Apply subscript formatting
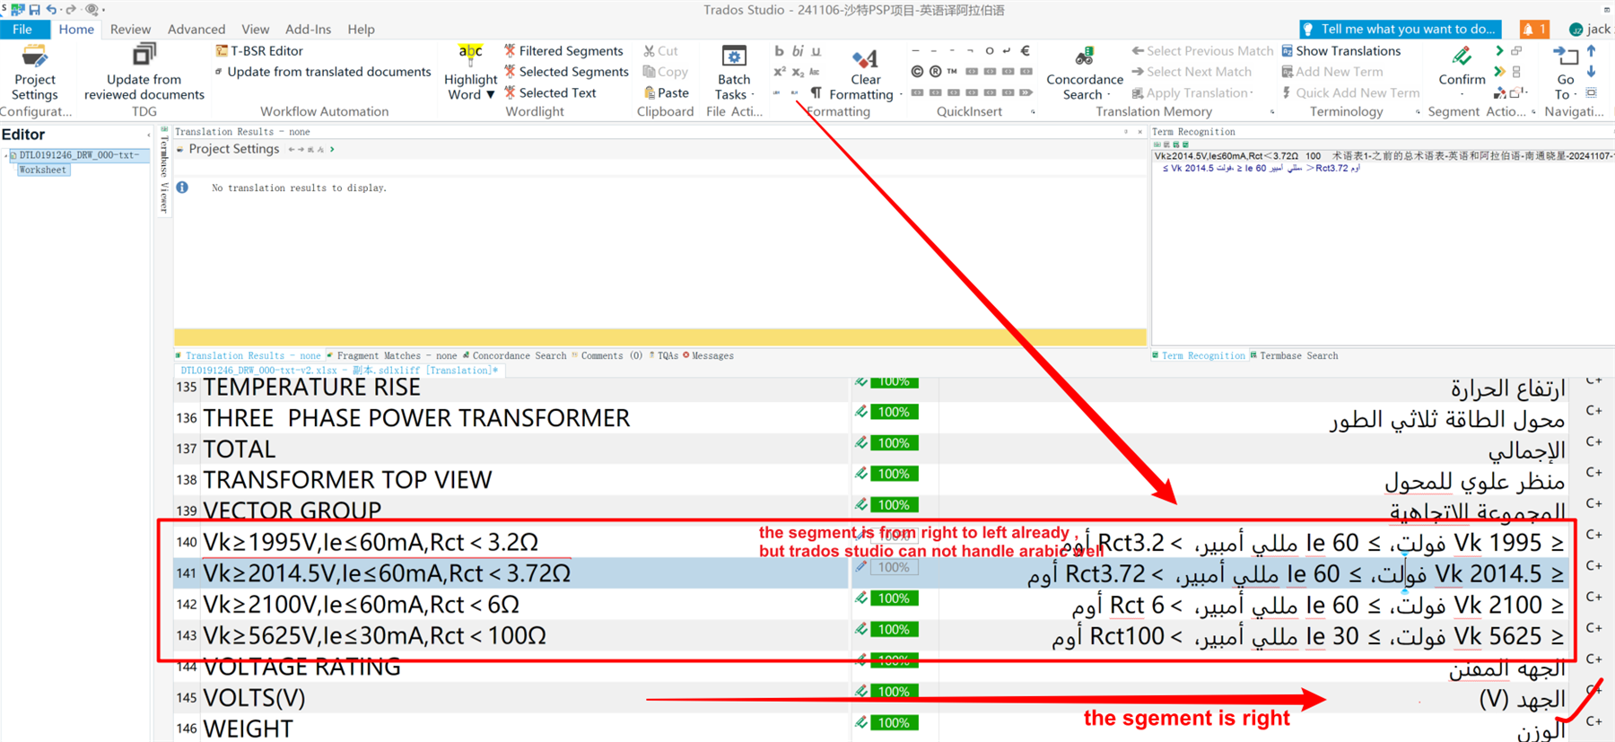Viewport: 1615px width, 742px height. [x=798, y=72]
